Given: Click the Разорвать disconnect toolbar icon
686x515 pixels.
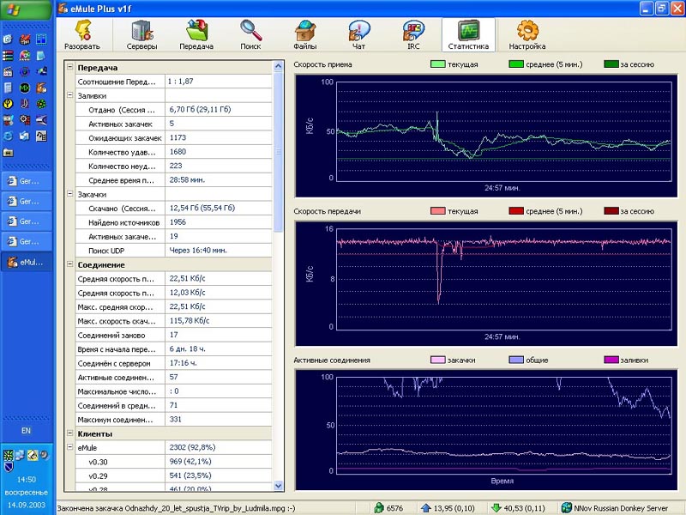Looking at the screenshot, I should [82, 35].
